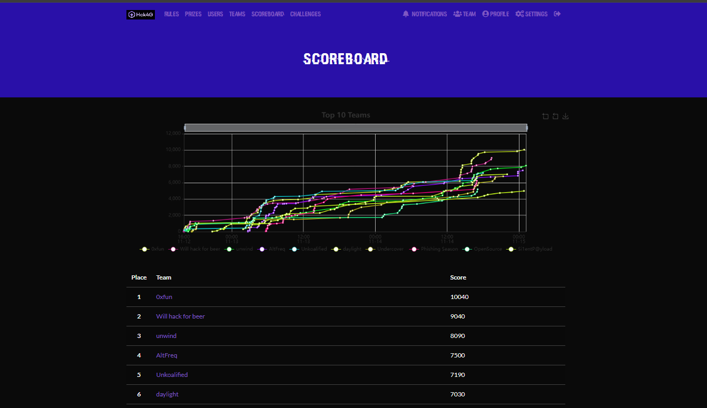Activate the chart area zoom tool icon
This screenshot has height=408, width=707.
click(545, 116)
